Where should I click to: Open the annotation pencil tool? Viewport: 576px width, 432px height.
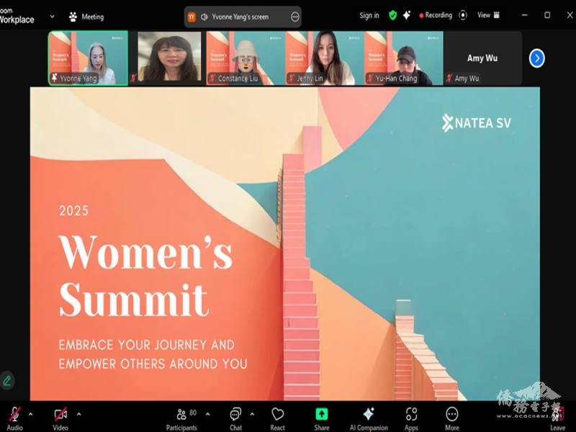pyautogui.click(x=7, y=380)
